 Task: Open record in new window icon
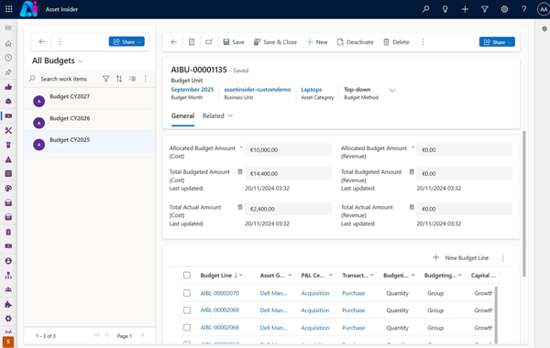tap(209, 42)
